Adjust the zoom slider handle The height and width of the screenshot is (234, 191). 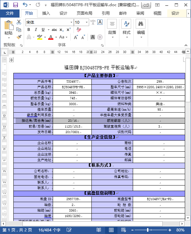148,230
